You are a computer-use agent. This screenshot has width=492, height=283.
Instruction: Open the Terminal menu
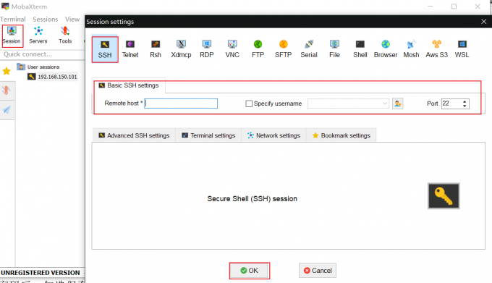[x=13, y=19]
